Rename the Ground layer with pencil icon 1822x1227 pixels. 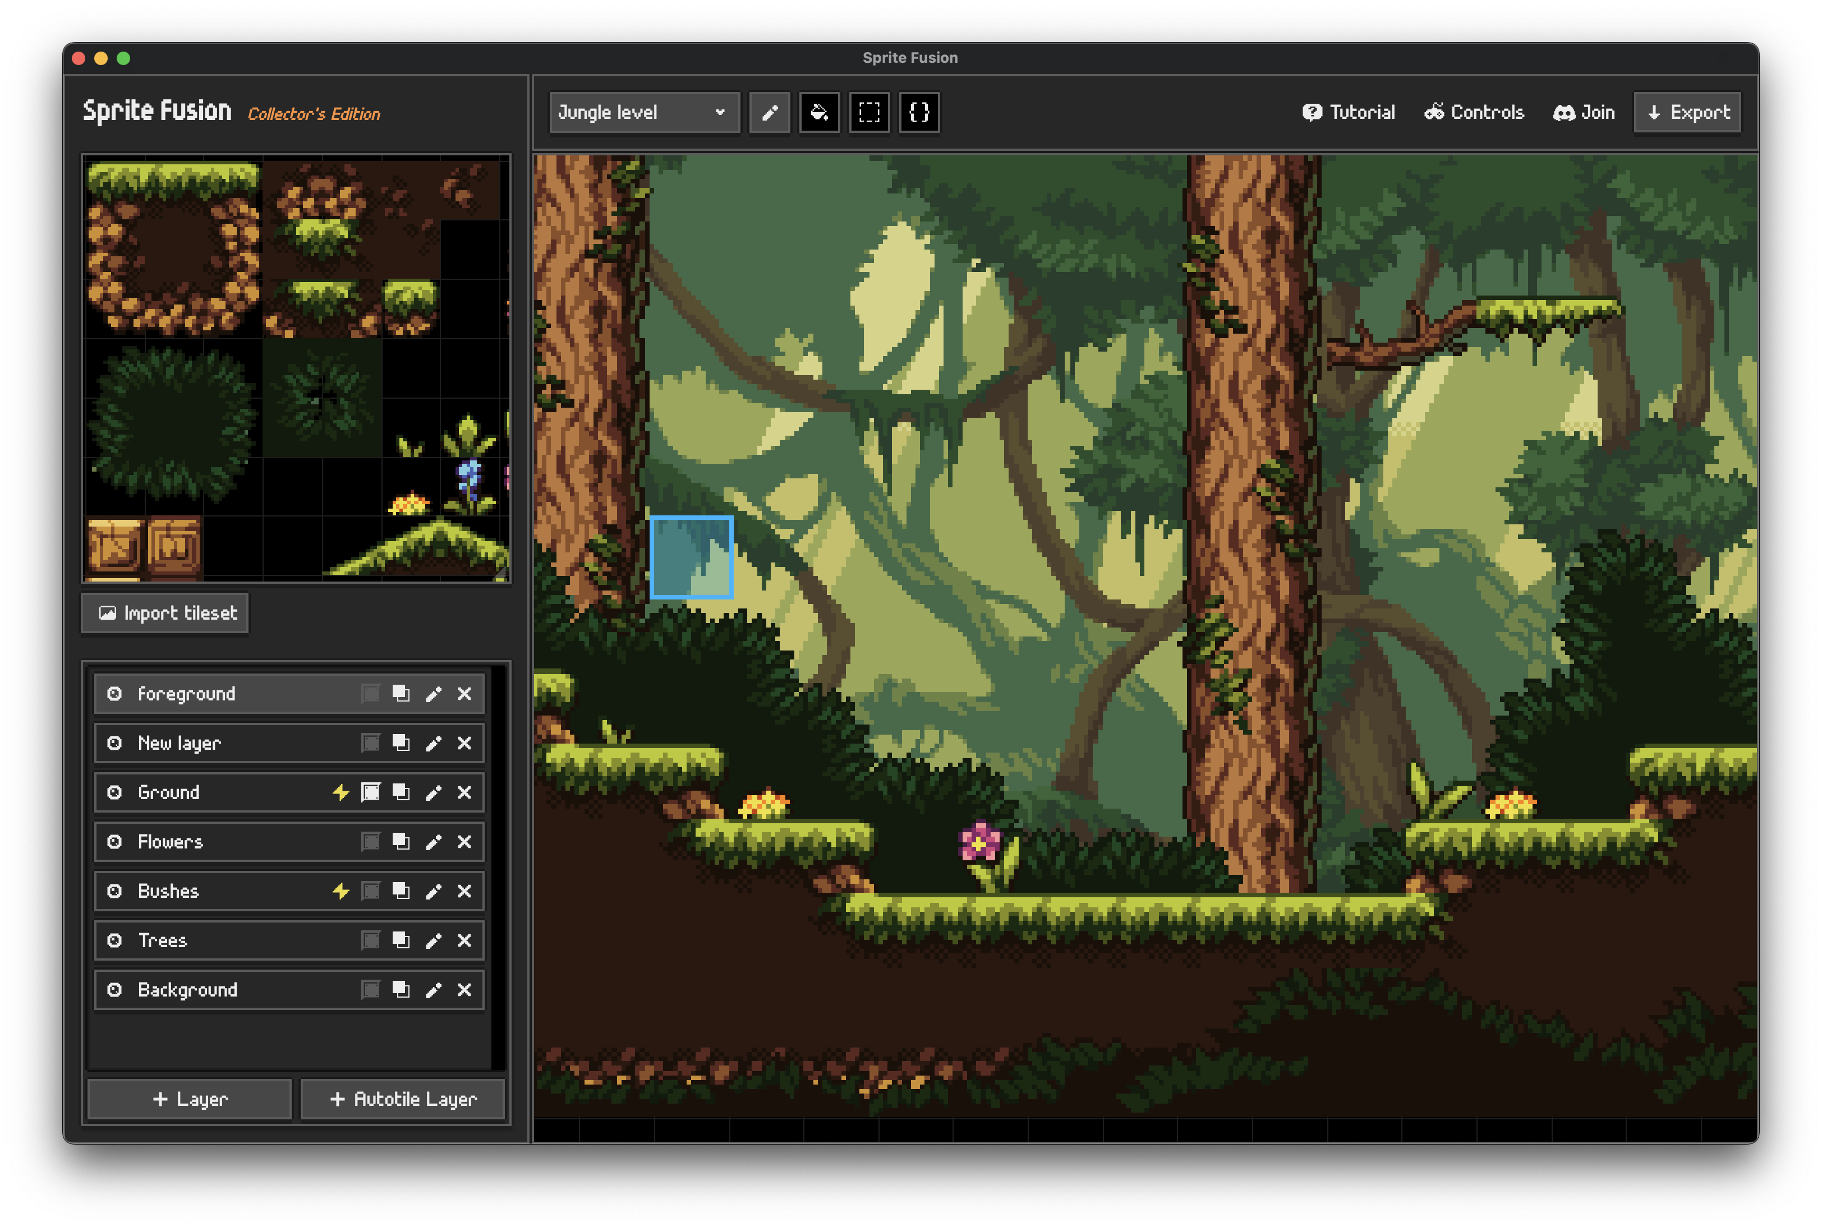tap(433, 793)
